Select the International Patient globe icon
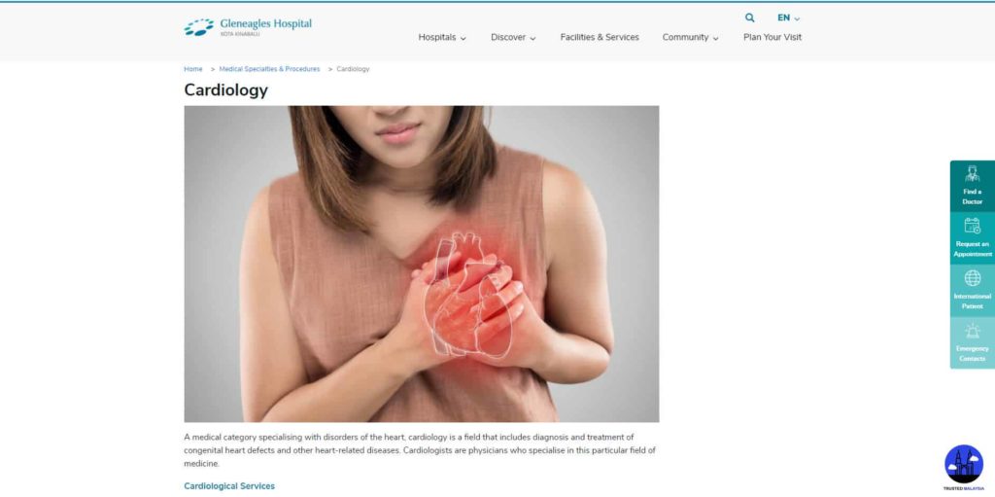The width and height of the screenshot is (995, 497). (x=972, y=278)
